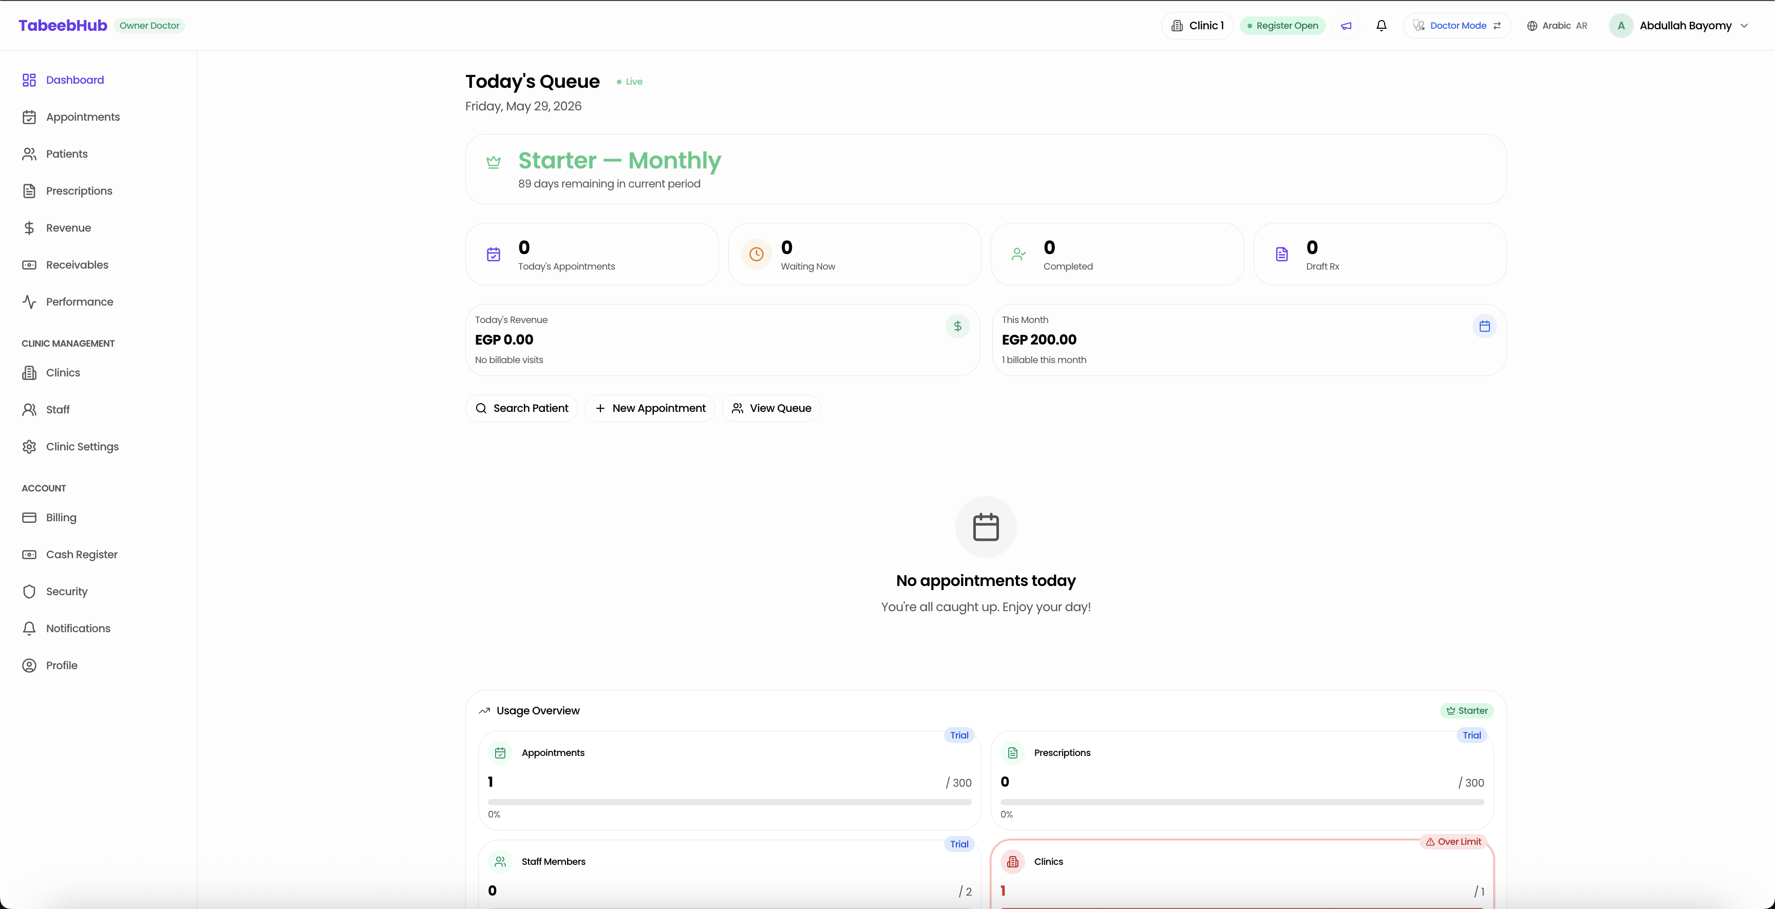Click "1 billable this month" text
Image resolution: width=1775 pixels, height=909 pixels.
click(1044, 359)
